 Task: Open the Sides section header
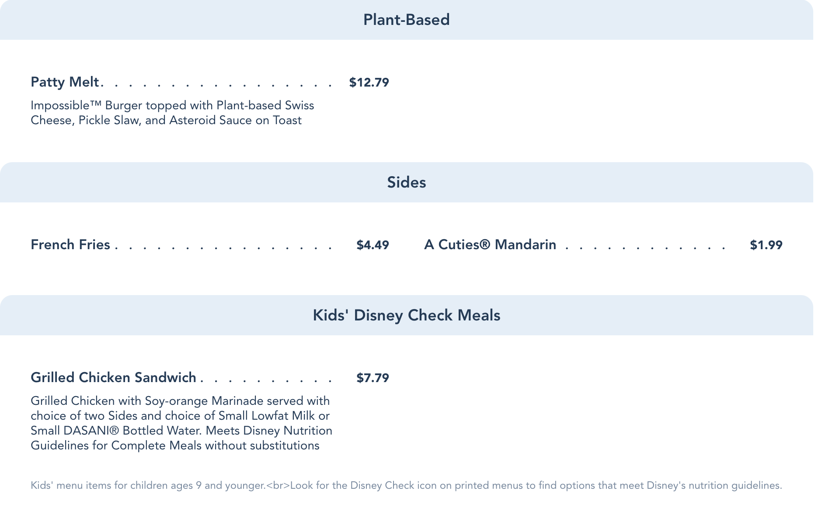pyautogui.click(x=406, y=182)
